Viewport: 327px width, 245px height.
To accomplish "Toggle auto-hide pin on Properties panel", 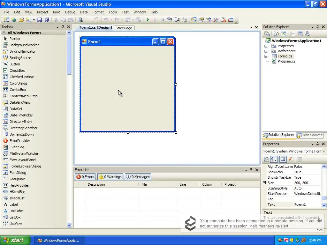I will (x=318, y=144).
